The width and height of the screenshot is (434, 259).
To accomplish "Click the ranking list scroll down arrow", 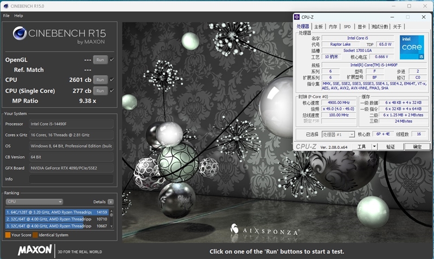I will 112,226.
